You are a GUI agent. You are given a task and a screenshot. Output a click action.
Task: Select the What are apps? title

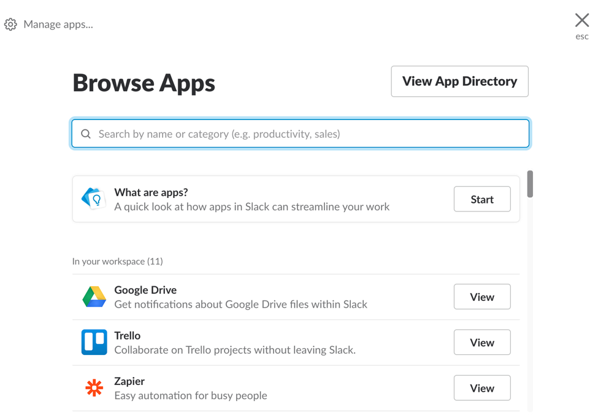pos(151,192)
